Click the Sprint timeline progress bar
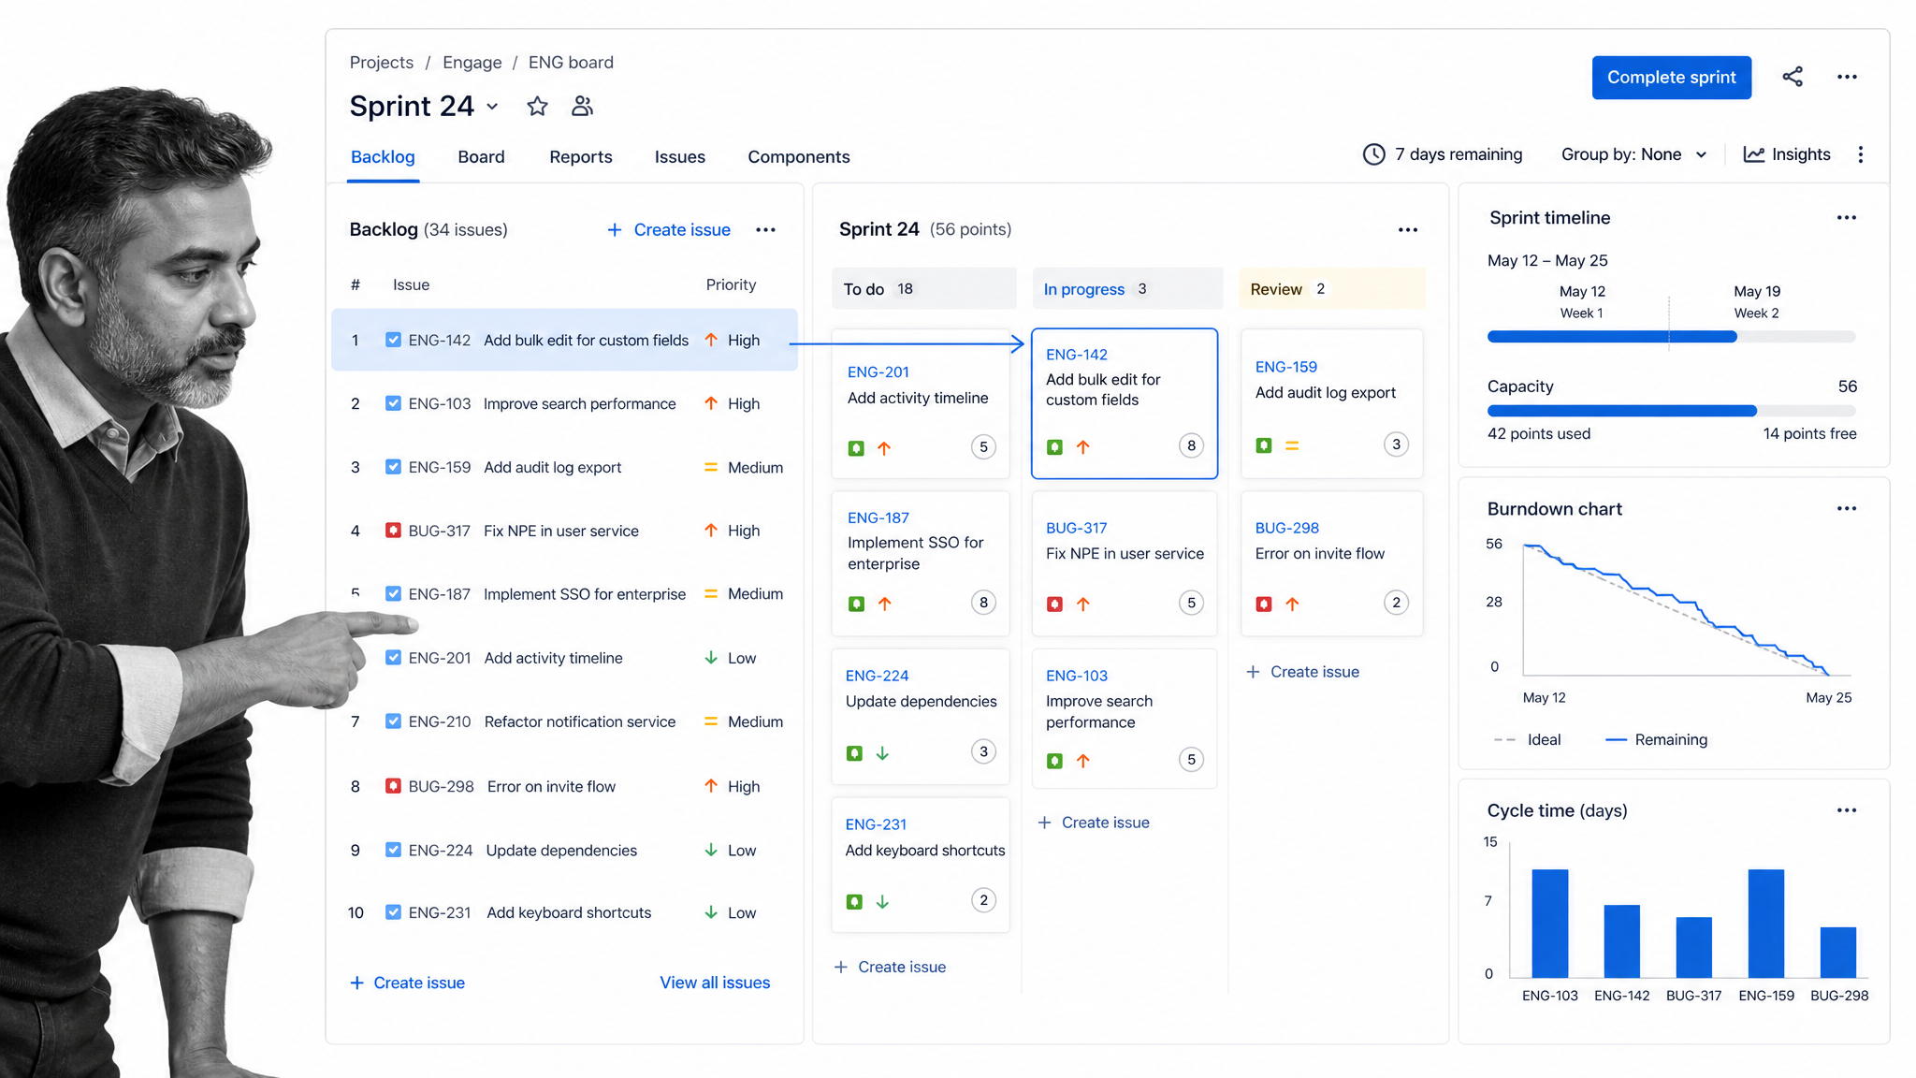 tap(1671, 337)
